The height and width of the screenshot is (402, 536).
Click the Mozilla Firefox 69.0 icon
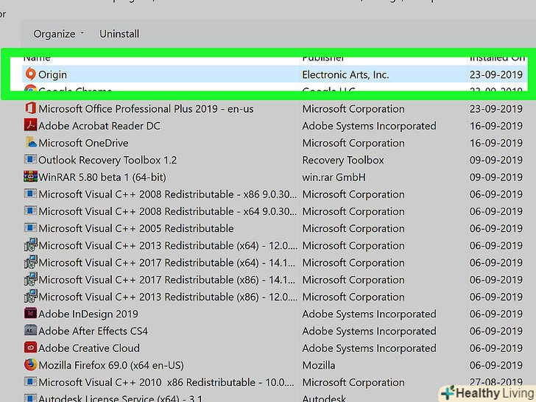[30, 365]
